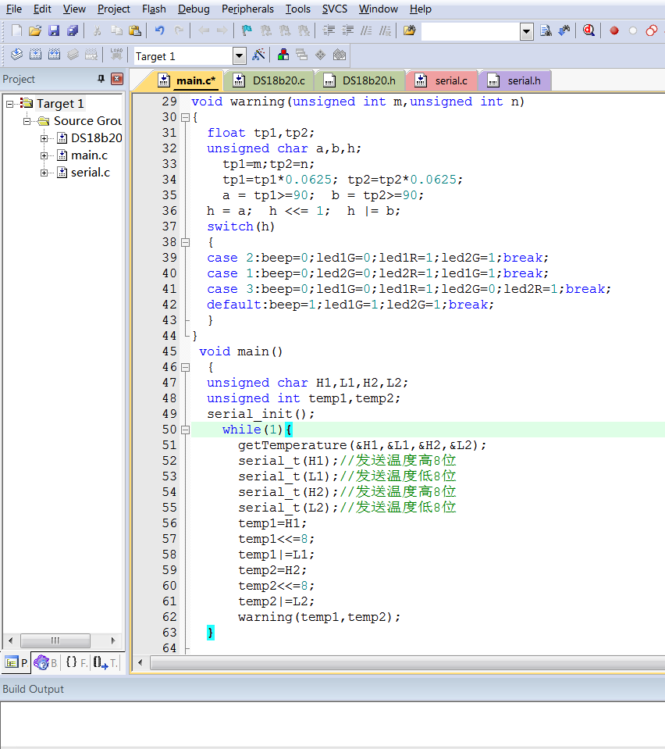Viewport: 665px width, 749px height.
Task: Open Target Options magic wand icon
Action: 259,55
